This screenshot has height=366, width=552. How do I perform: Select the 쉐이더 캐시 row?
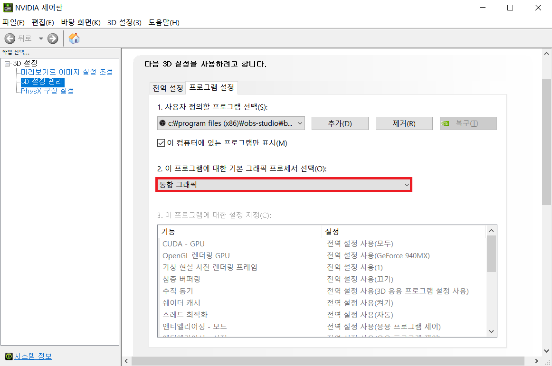[x=322, y=303]
